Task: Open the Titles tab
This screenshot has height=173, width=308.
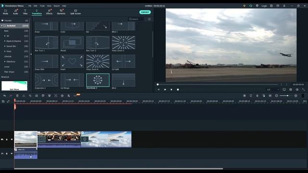Action: tap(25, 12)
